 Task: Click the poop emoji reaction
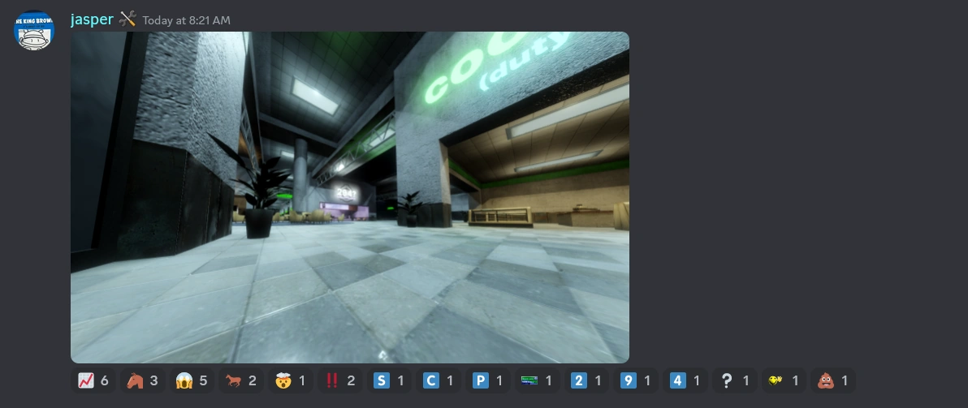833,381
